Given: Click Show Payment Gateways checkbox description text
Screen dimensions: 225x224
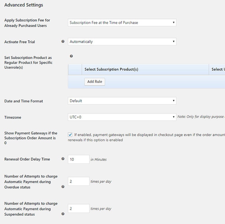Looking at the screenshot, I should point(148,135).
